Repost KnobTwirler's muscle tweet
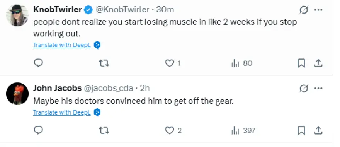The height and width of the screenshot is (147, 340). (x=104, y=63)
